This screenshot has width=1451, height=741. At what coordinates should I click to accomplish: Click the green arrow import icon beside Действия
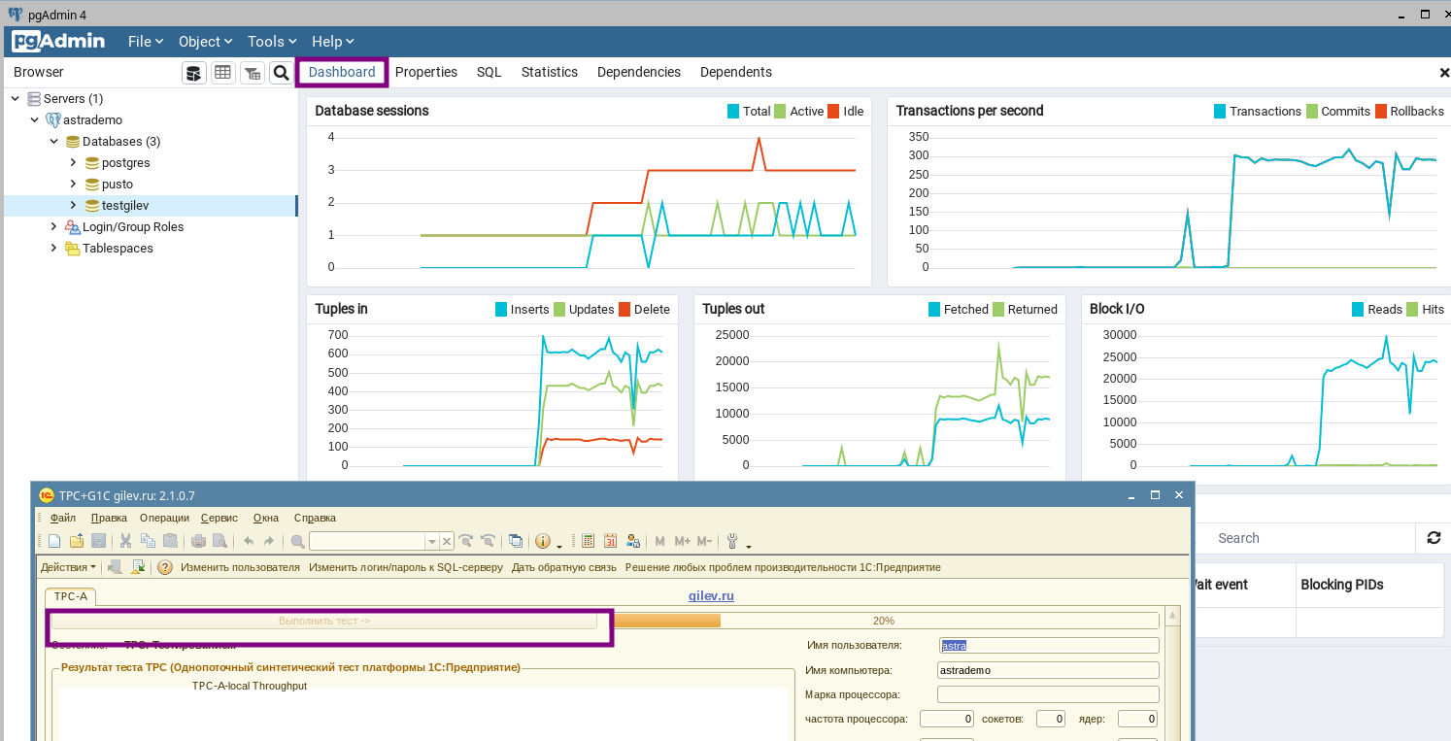coord(138,567)
